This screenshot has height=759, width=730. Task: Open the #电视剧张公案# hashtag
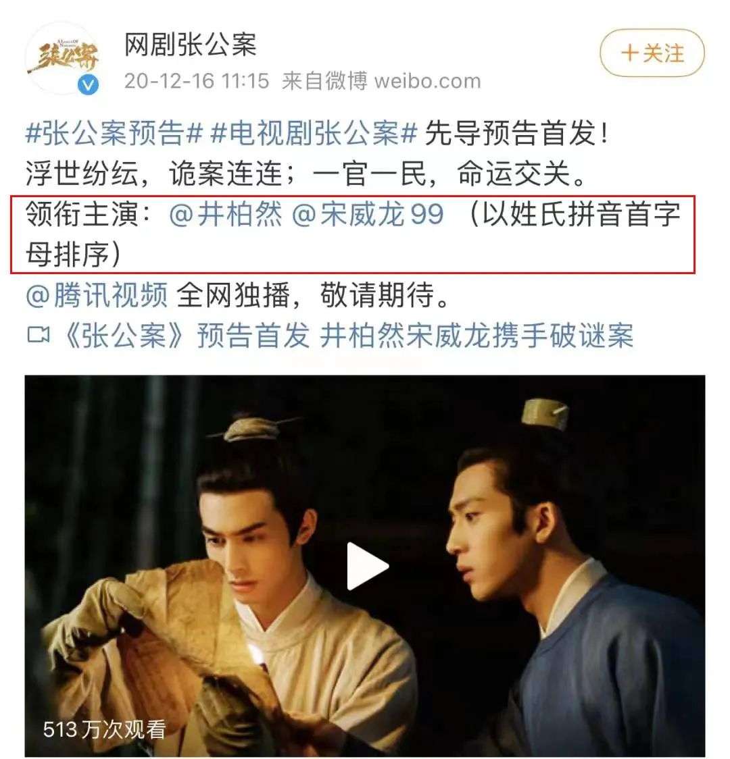[314, 133]
